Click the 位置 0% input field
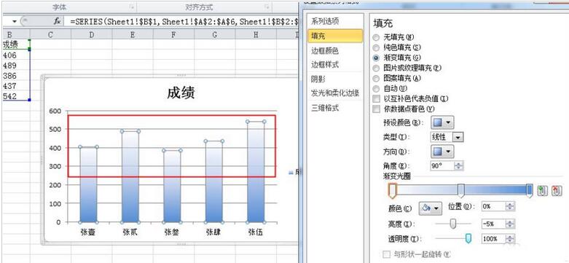 494,206
